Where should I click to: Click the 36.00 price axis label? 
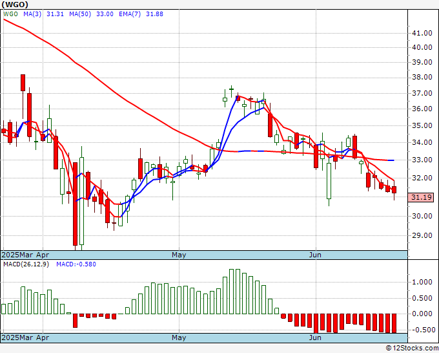(422, 109)
